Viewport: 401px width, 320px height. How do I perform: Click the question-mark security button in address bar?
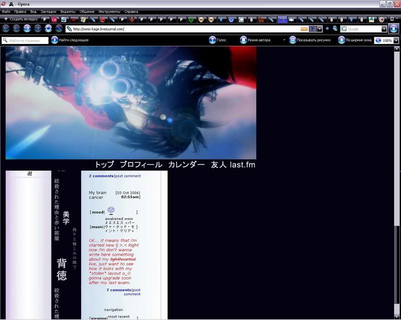click(x=313, y=29)
